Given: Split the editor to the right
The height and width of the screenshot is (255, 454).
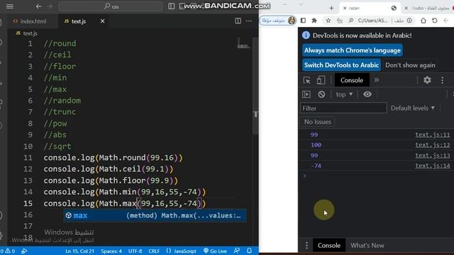Looking at the screenshot, I should click(238, 21).
